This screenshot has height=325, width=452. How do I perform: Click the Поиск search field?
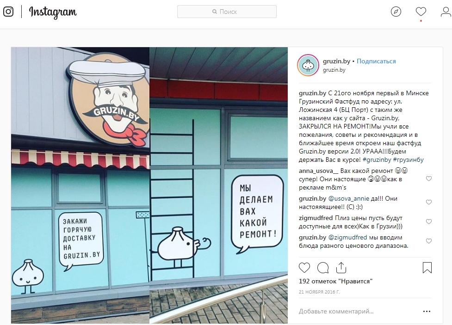pos(227,12)
